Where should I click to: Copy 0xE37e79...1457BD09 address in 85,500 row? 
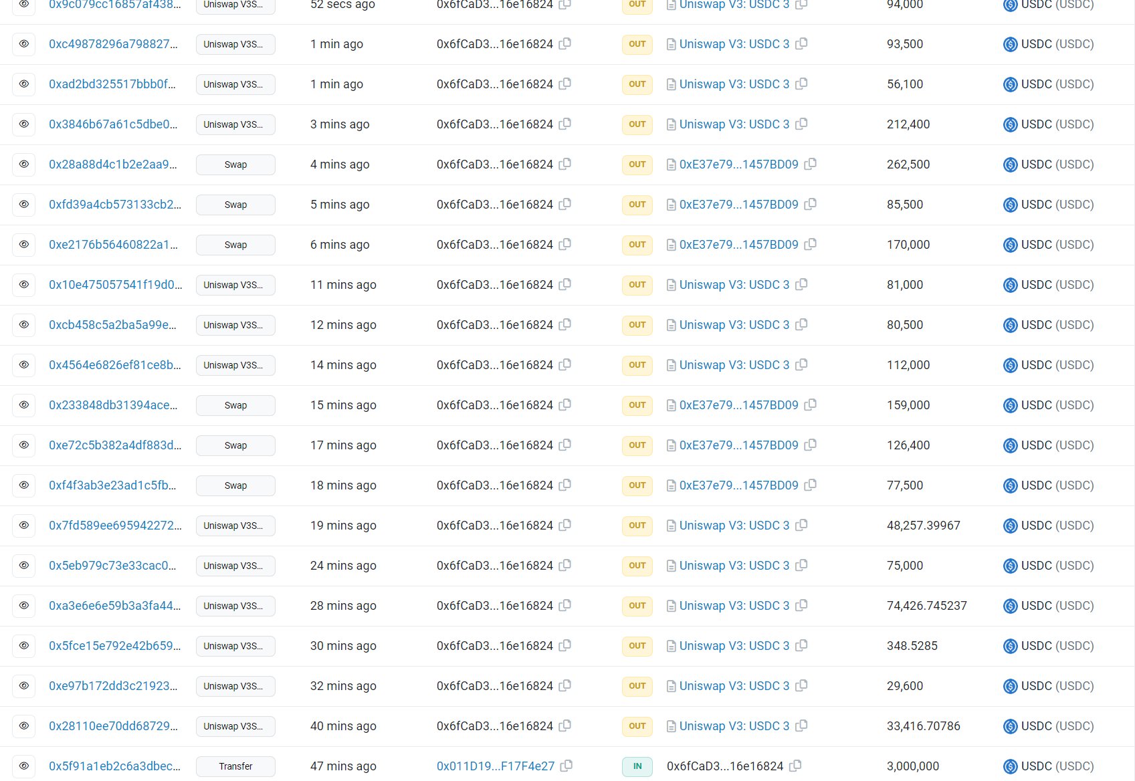coord(811,204)
